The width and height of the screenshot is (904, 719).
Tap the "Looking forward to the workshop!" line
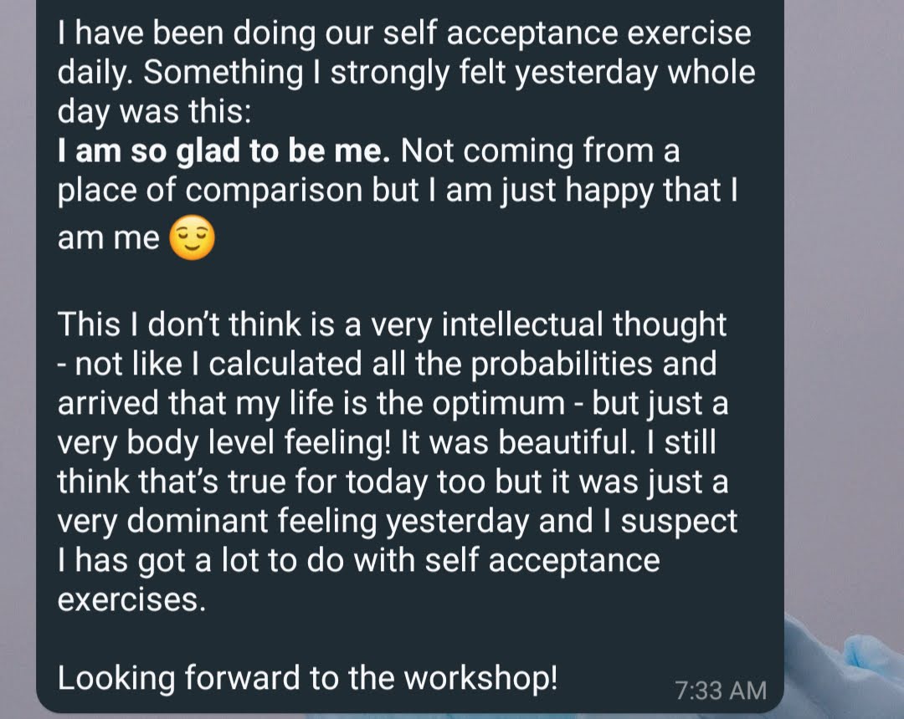pyautogui.click(x=306, y=677)
